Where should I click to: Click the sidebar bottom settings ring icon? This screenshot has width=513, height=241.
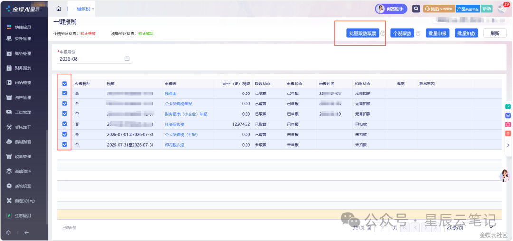click(9, 233)
